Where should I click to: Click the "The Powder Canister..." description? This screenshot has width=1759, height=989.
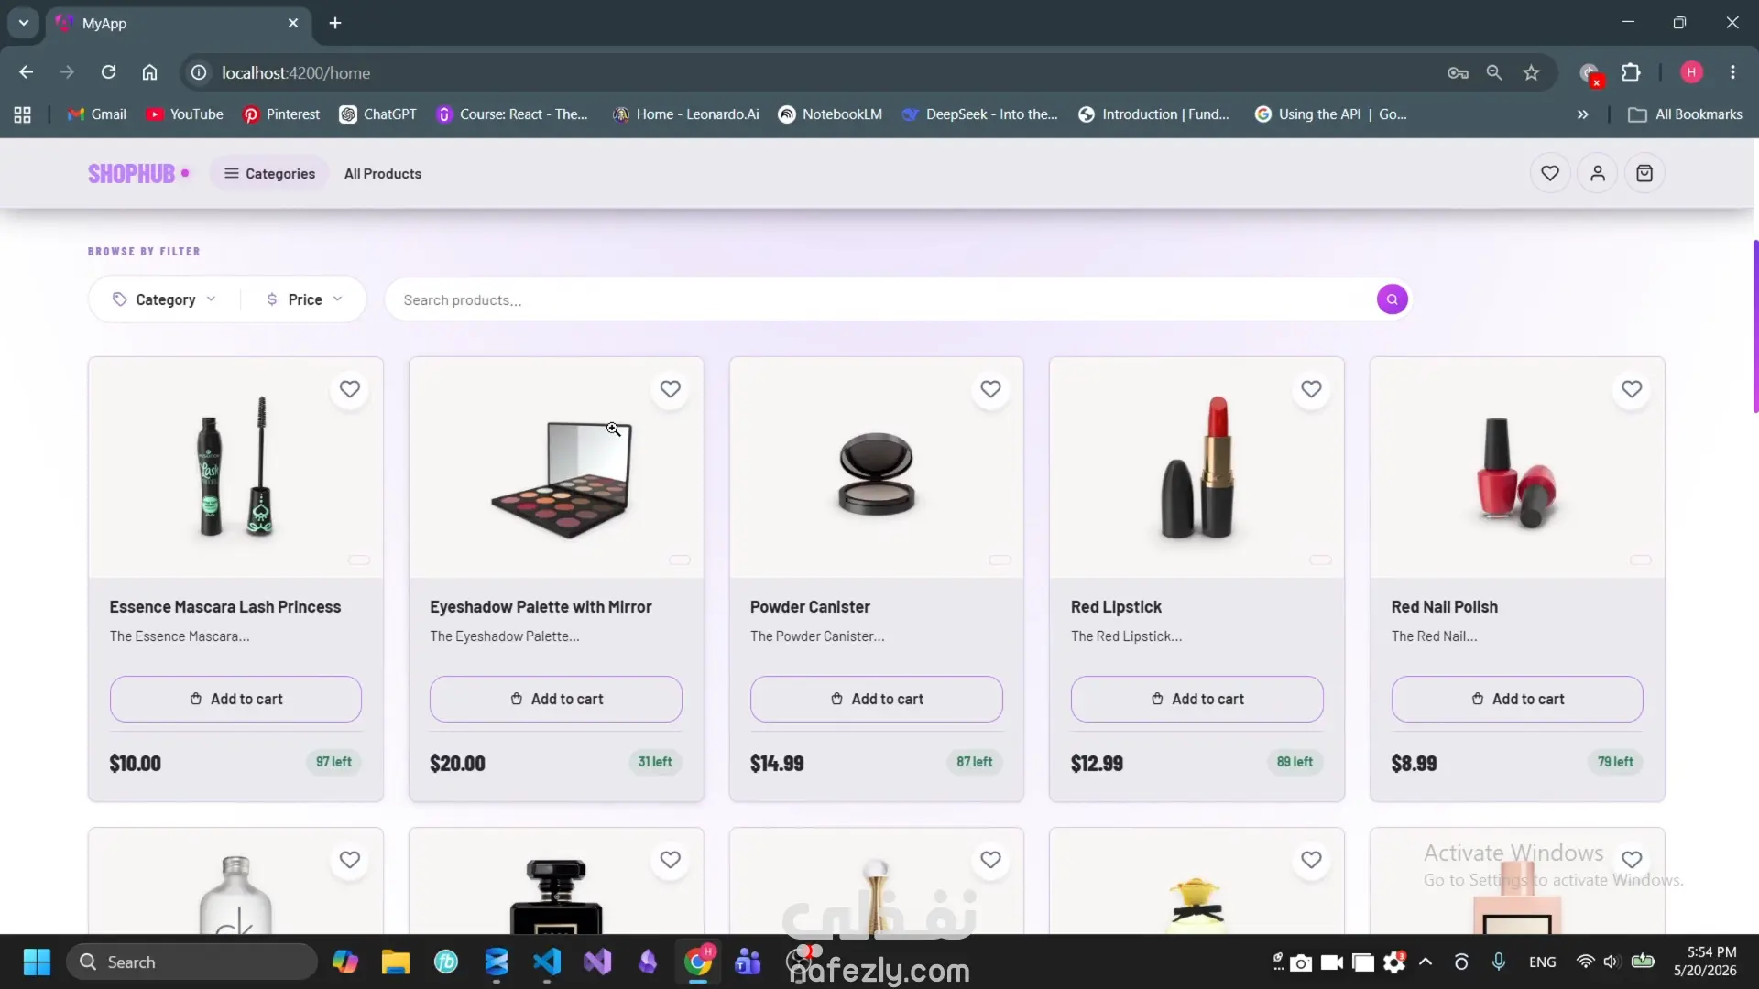tap(817, 636)
